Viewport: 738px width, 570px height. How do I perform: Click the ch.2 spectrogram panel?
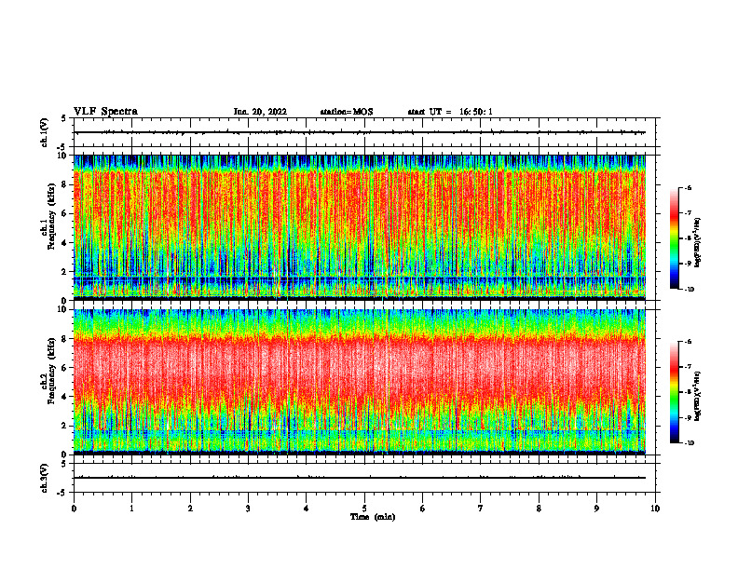pos(360,382)
